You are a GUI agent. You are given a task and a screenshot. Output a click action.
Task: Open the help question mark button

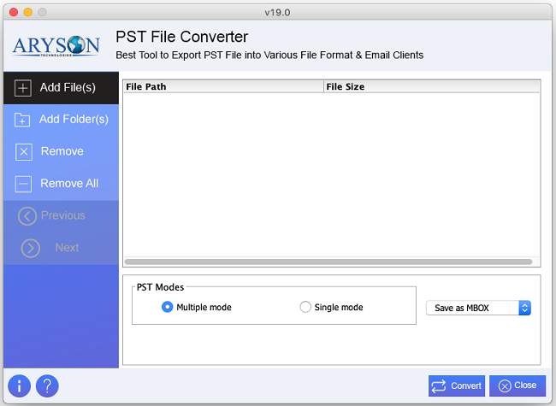pyautogui.click(x=47, y=385)
